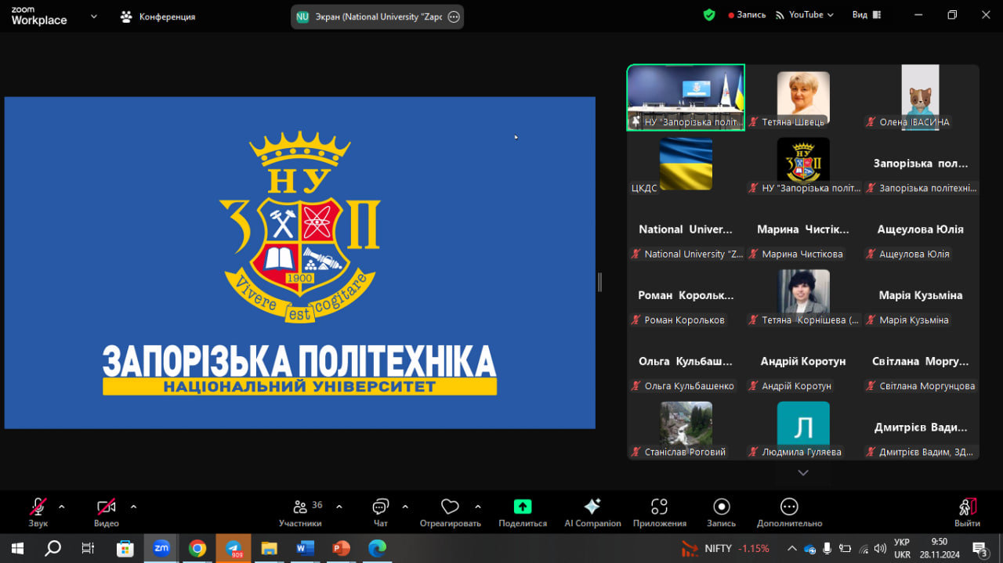Open the Apps (Приложения) icon
The image size is (1003, 563).
click(660, 507)
